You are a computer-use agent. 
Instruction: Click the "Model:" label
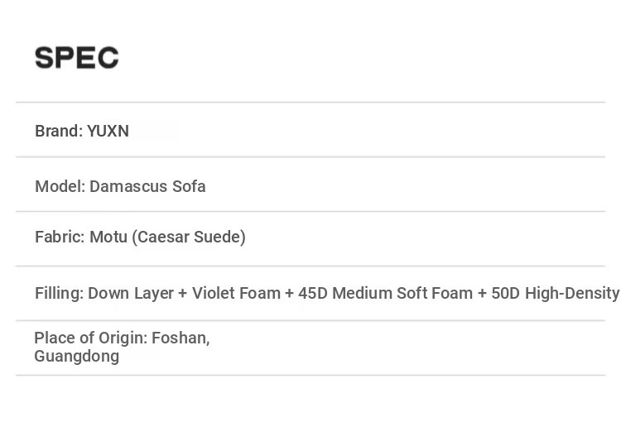[60, 186]
